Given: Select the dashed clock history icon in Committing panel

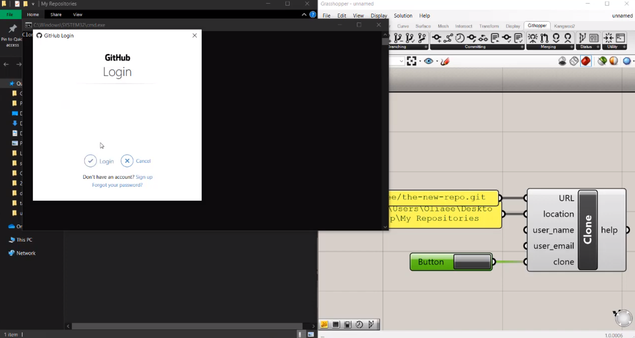Looking at the screenshot, I should click(x=460, y=38).
